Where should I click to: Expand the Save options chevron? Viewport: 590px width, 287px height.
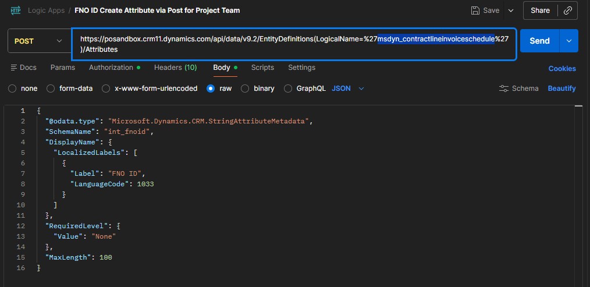coord(511,10)
